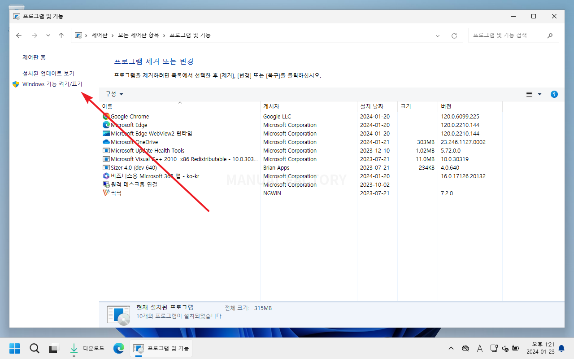Click the 모든 제어판 항목 breadcrumb
The width and height of the screenshot is (574, 359).
[x=139, y=35]
